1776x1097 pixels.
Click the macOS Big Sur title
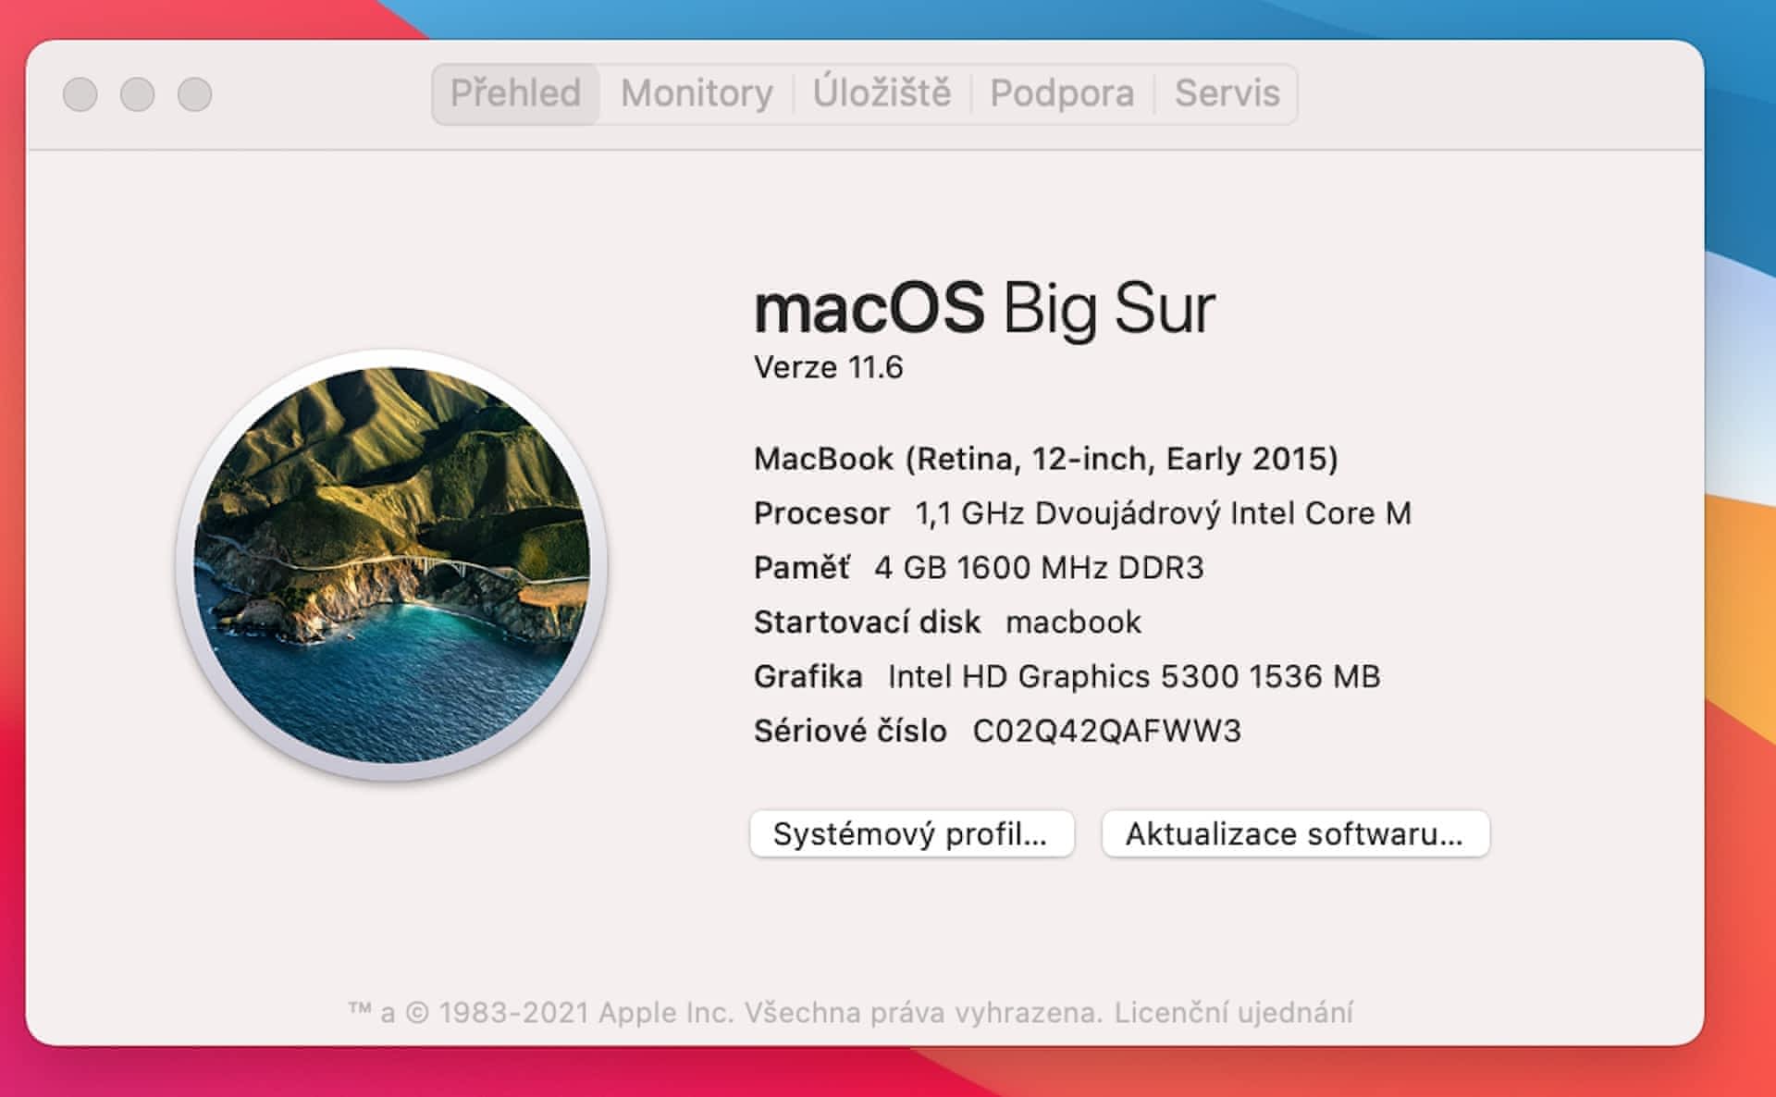(x=983, y=309)
